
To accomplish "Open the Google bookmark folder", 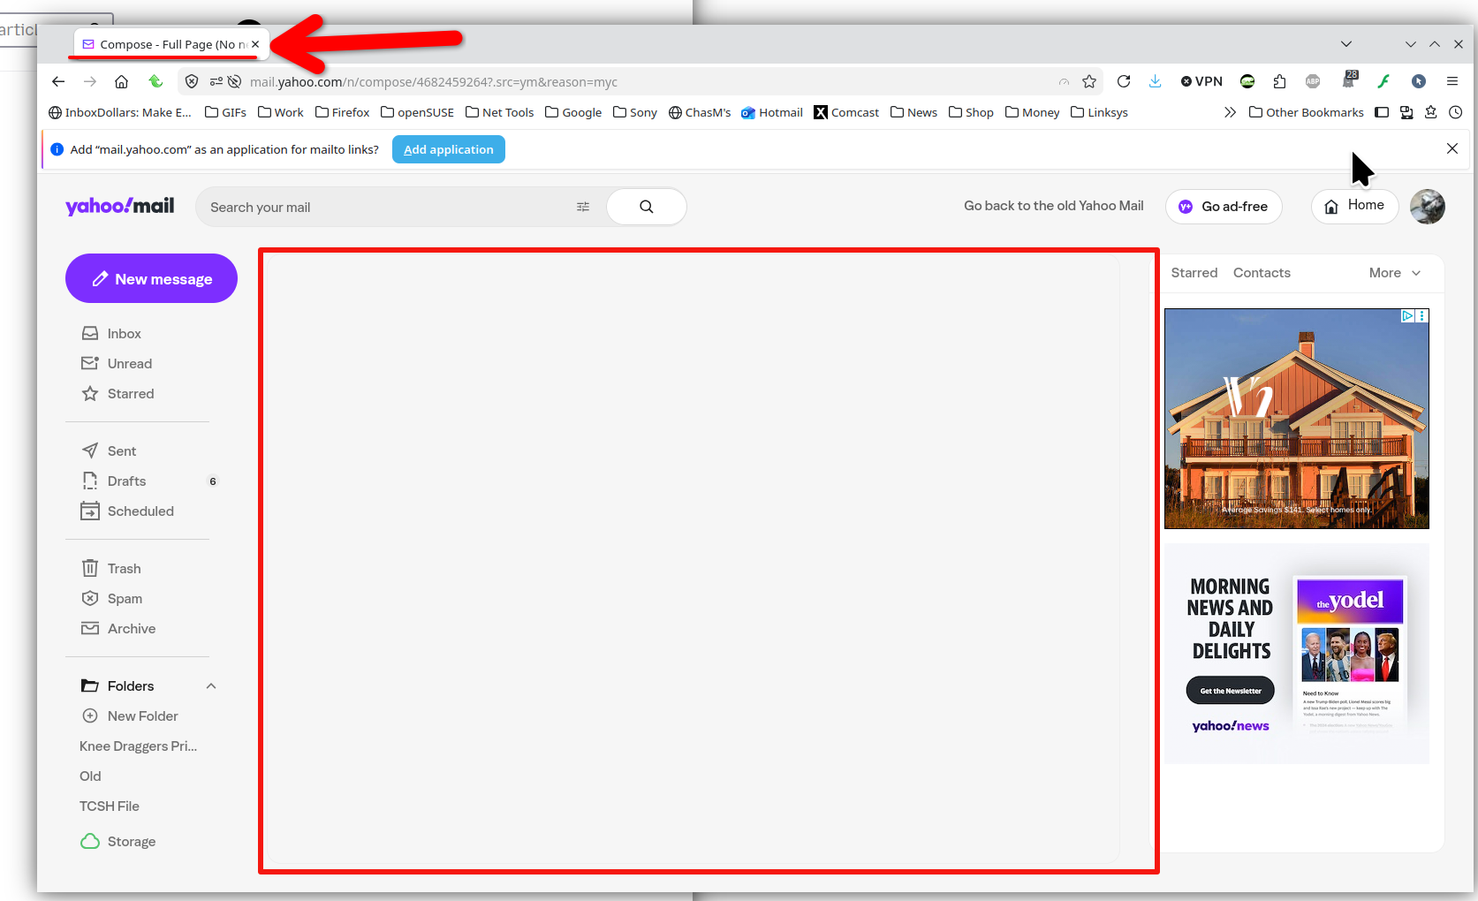I will tap(573, 112).
